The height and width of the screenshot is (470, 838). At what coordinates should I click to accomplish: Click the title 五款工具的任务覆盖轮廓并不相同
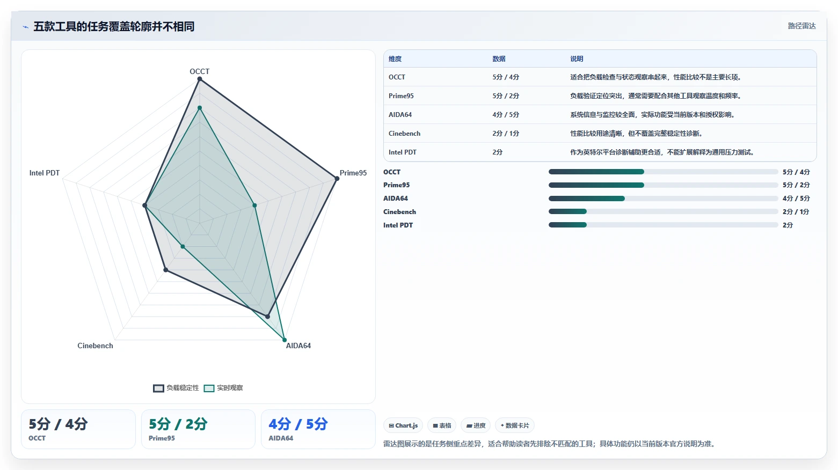(114, 26)
